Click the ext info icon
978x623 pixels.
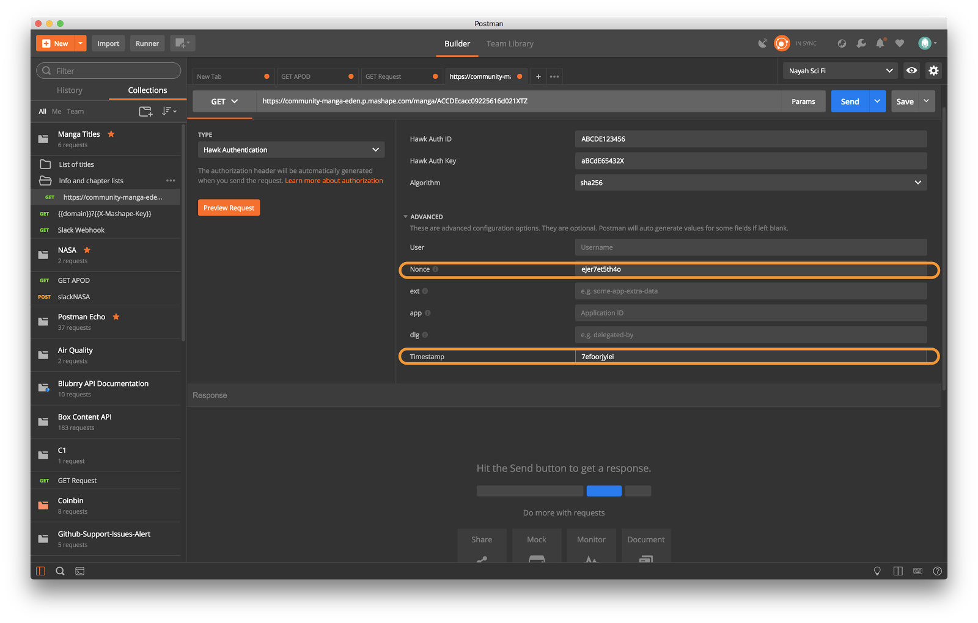[x=425, y=291]
